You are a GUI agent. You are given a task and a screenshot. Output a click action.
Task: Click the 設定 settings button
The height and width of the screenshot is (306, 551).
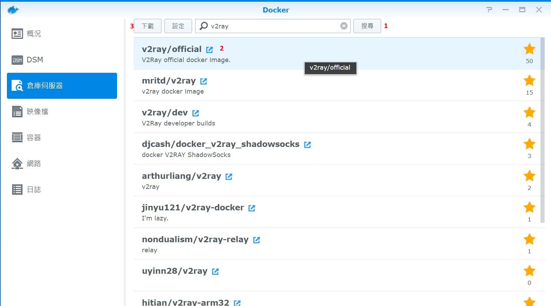click(x=178, y=26)
